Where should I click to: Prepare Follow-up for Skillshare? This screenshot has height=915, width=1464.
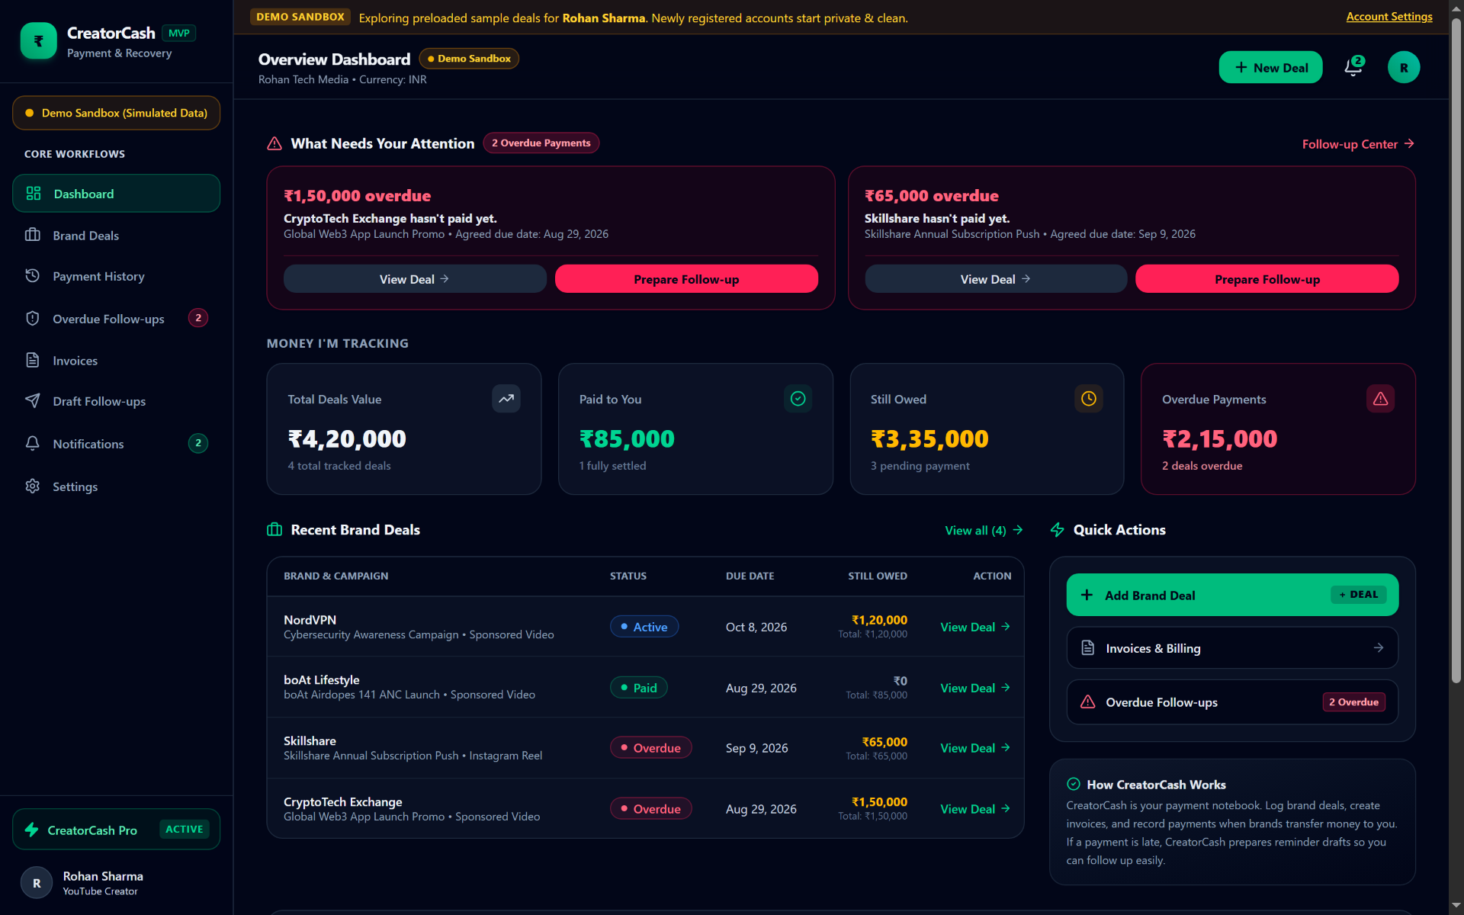pos(1267,279)
